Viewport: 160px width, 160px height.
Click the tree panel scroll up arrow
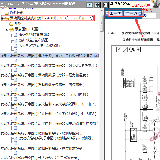pyautogui.click(x=102, y=10)
